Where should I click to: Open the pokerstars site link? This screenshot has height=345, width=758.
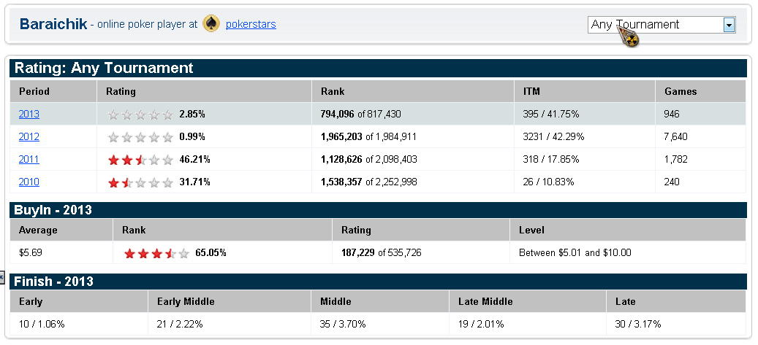[251, 24]
